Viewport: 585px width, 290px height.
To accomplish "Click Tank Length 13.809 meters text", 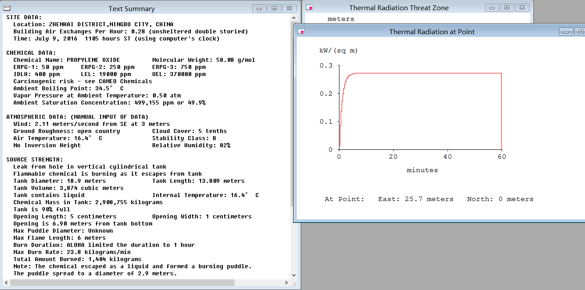I will pos(198,181).
